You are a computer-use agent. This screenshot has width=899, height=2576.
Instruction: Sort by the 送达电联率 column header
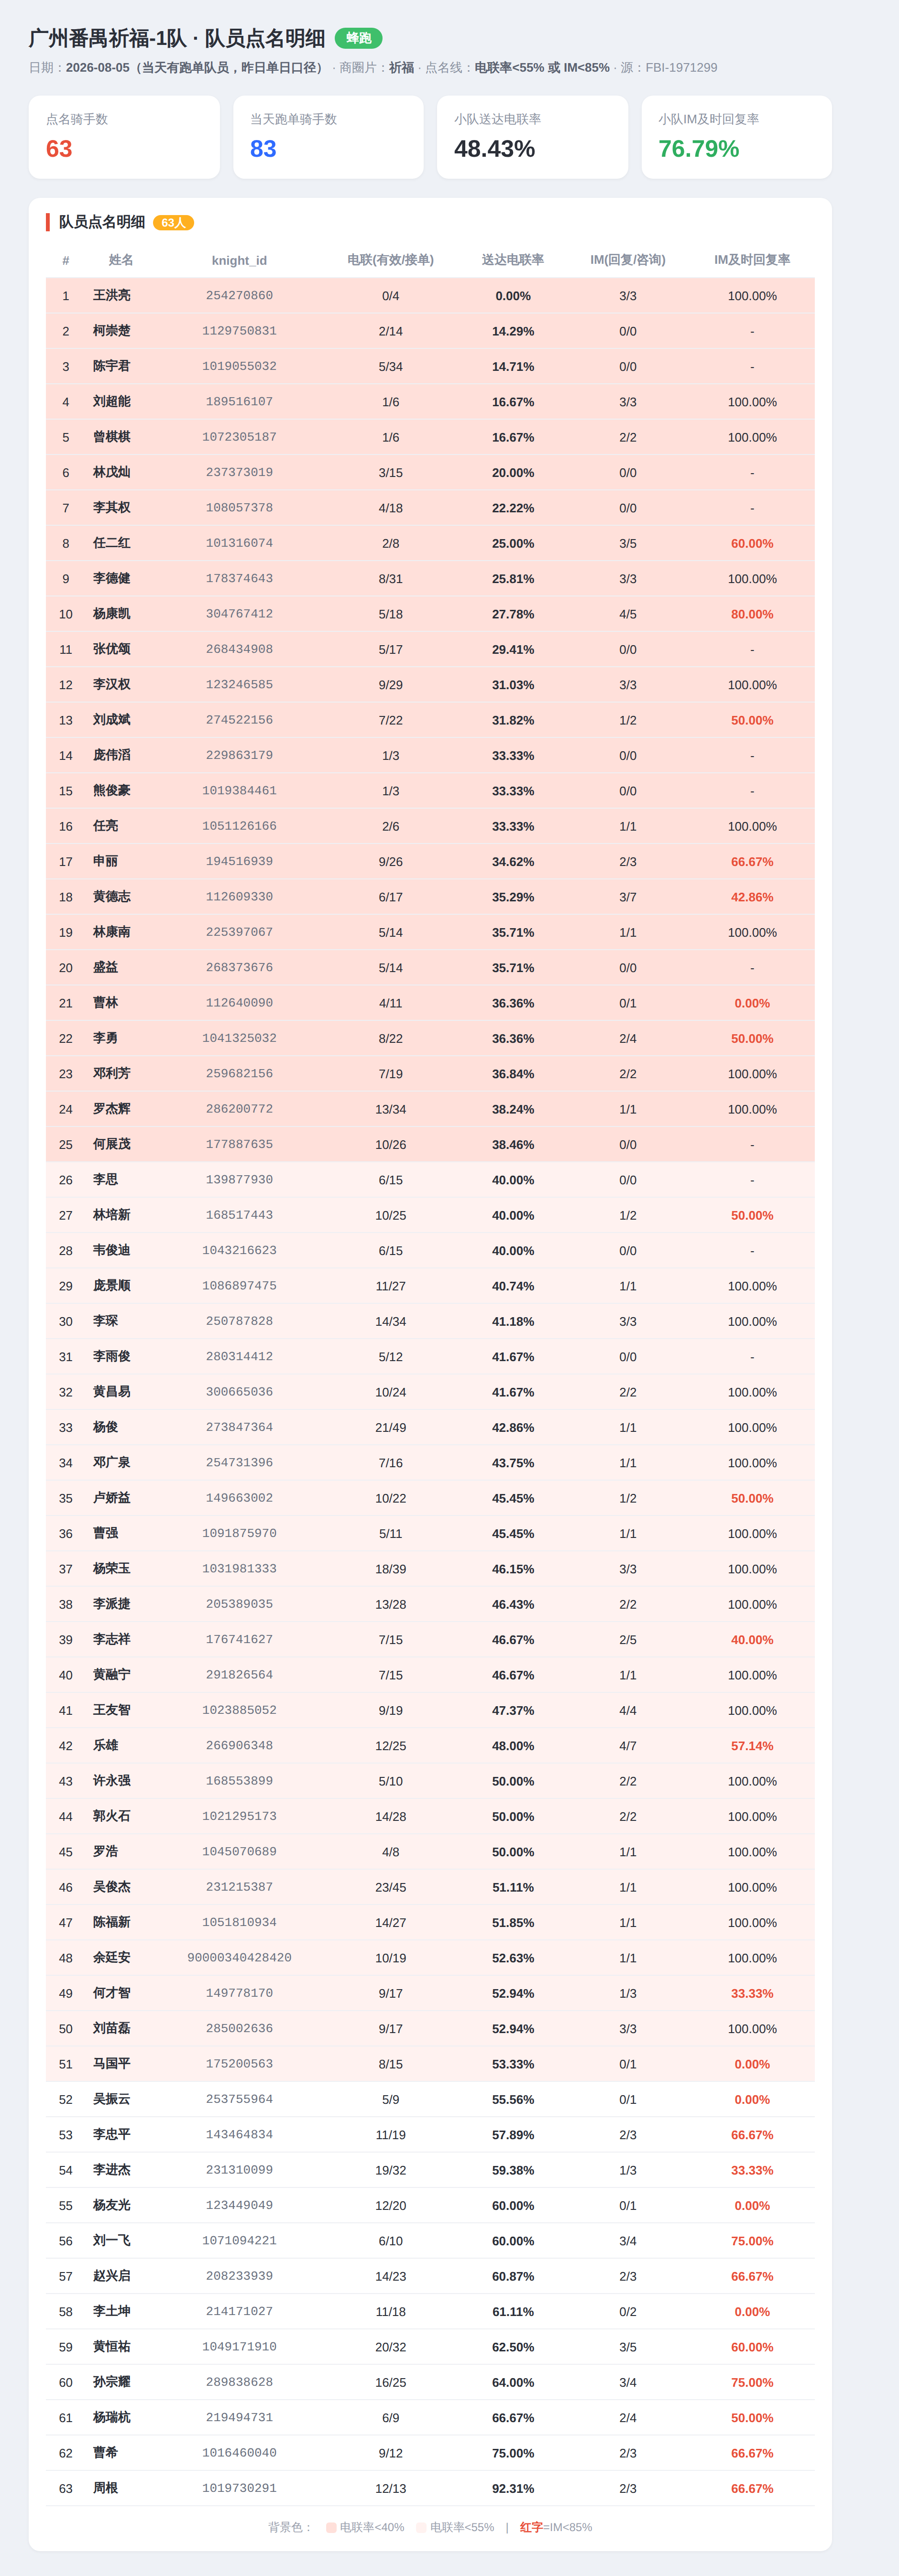(513, 260)
